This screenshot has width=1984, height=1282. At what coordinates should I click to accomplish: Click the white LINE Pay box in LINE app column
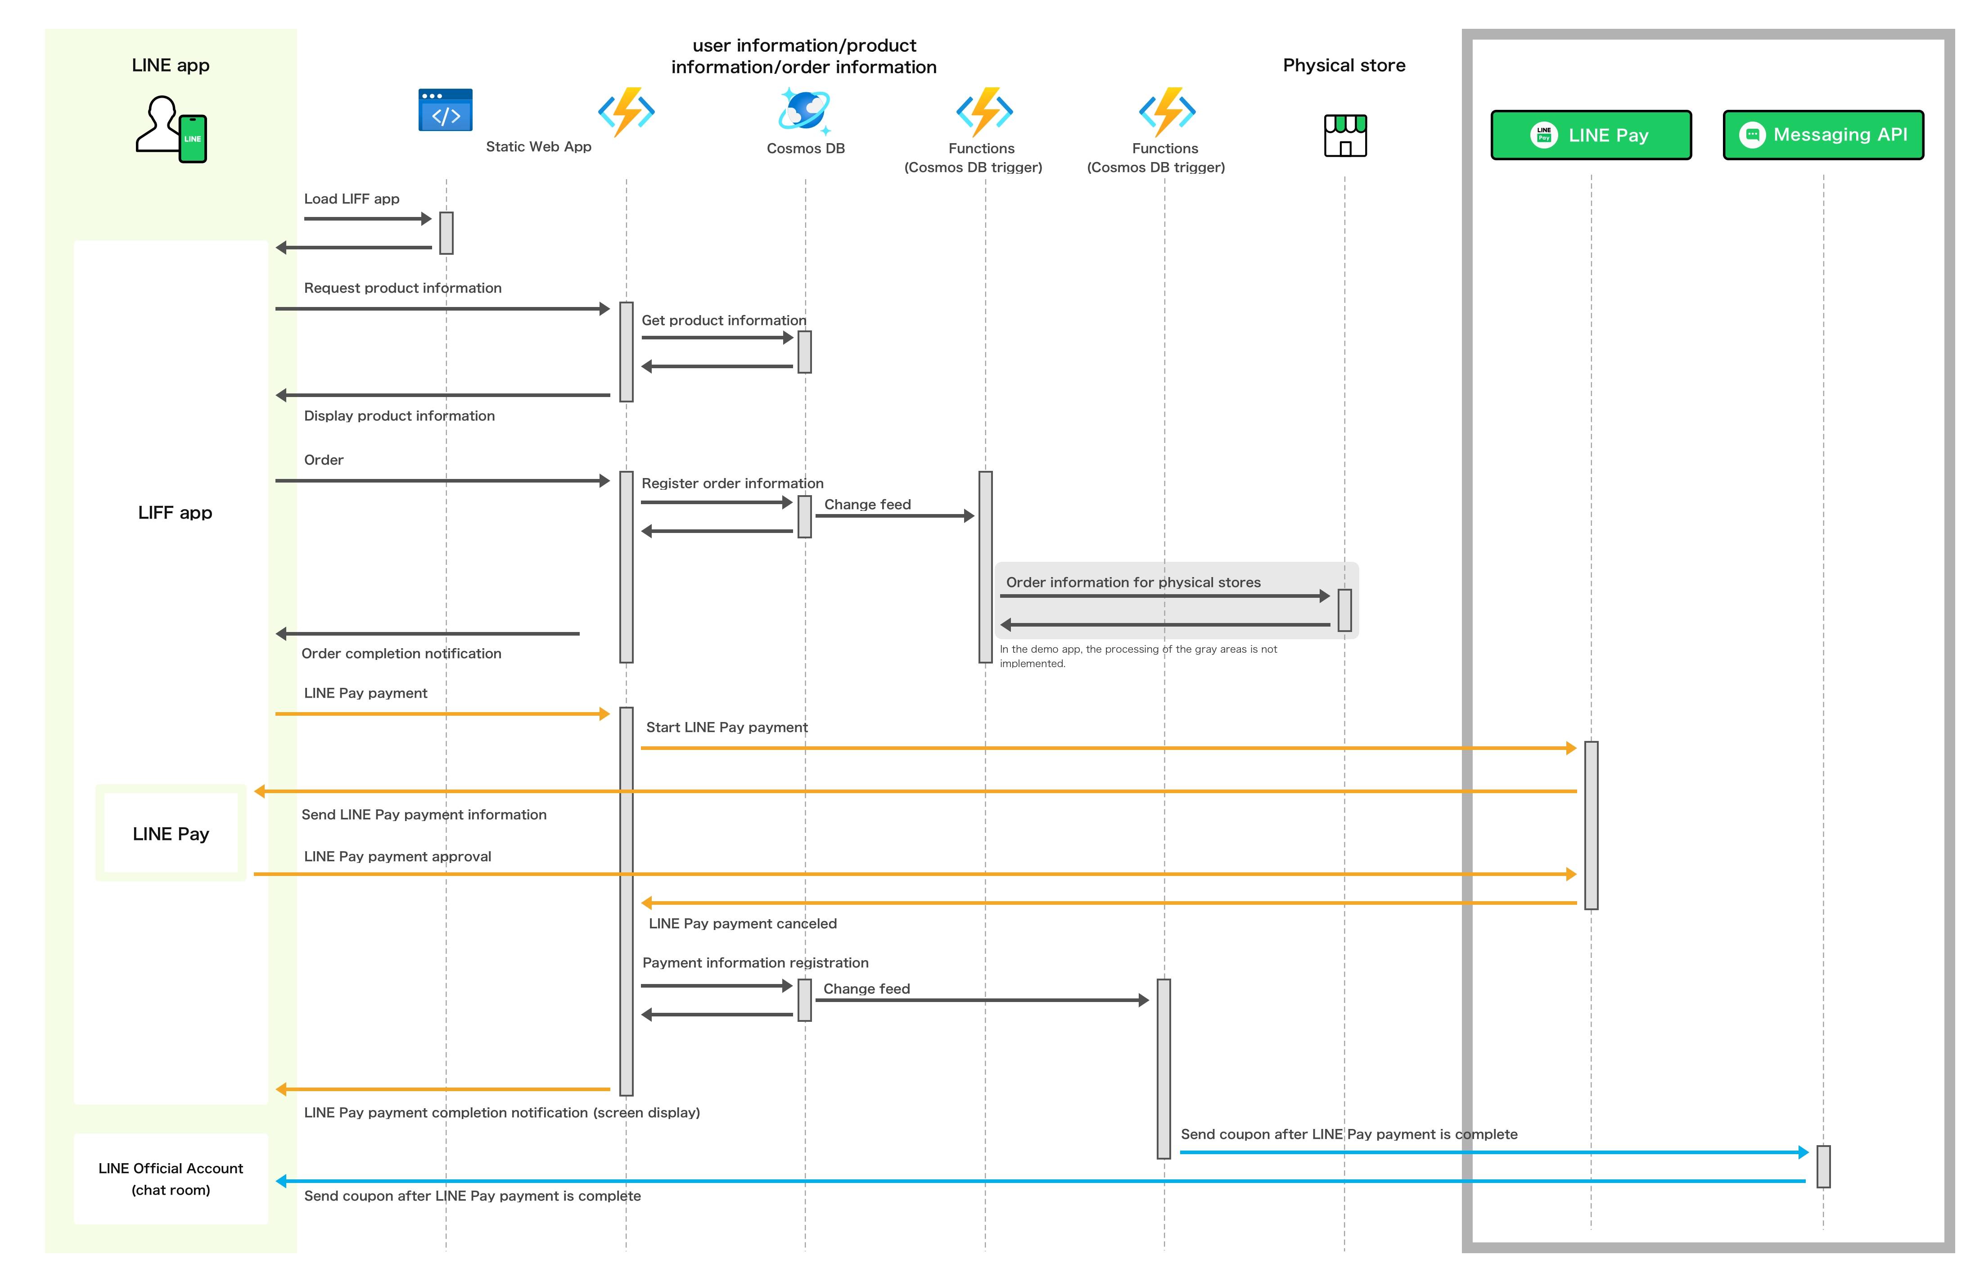click(171, 833)
